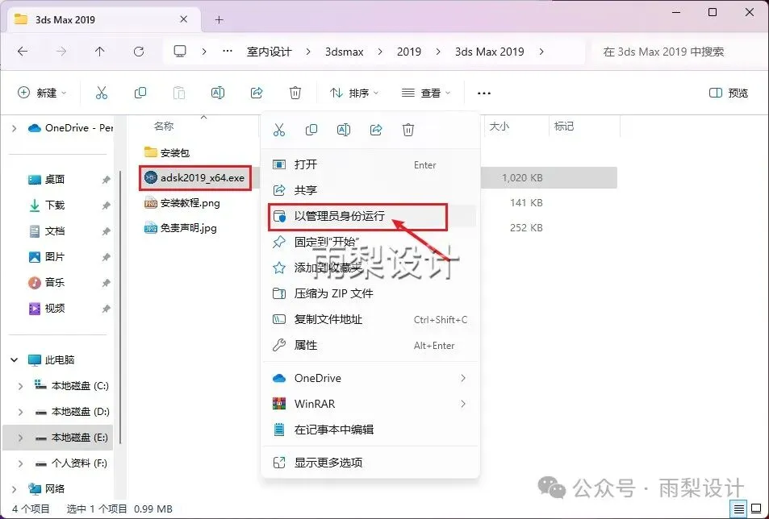Expand the 本地磁盘 (C:) node
This screenshot has width=769, height=519.
21,386
